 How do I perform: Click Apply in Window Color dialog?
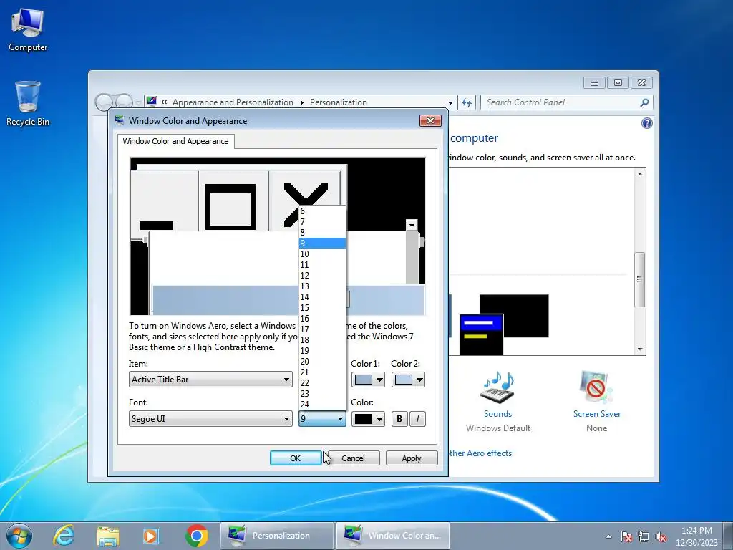click(412, 458)
